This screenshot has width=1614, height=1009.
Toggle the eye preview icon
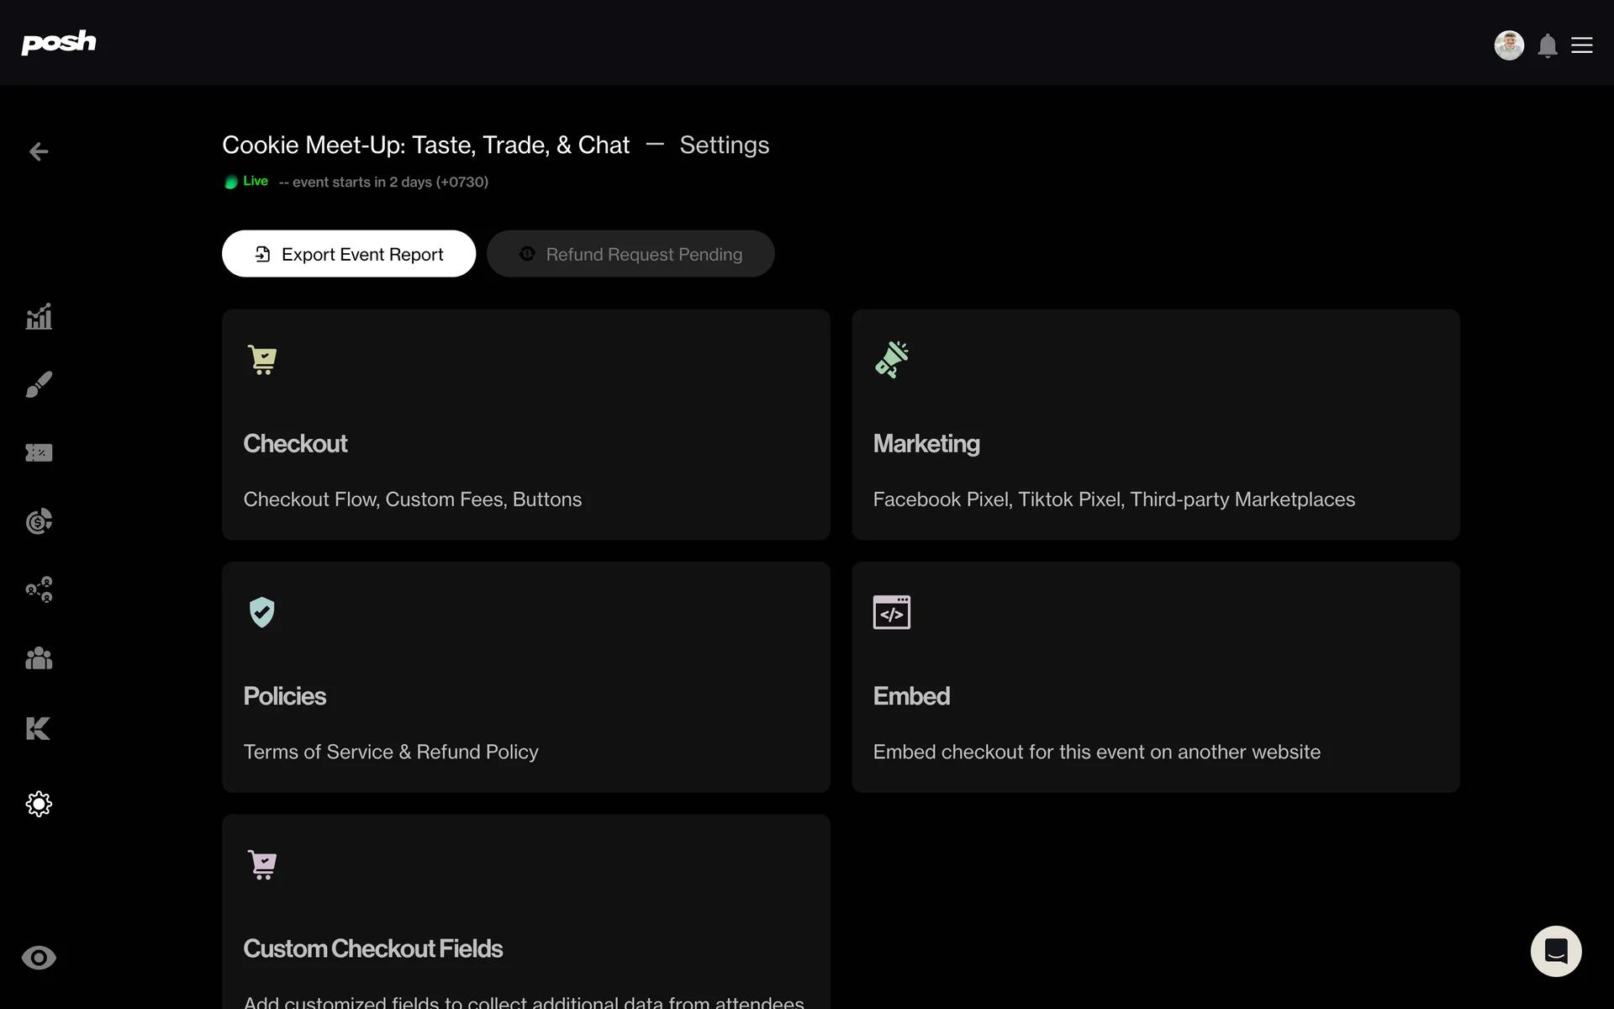(x=39, y=958)
